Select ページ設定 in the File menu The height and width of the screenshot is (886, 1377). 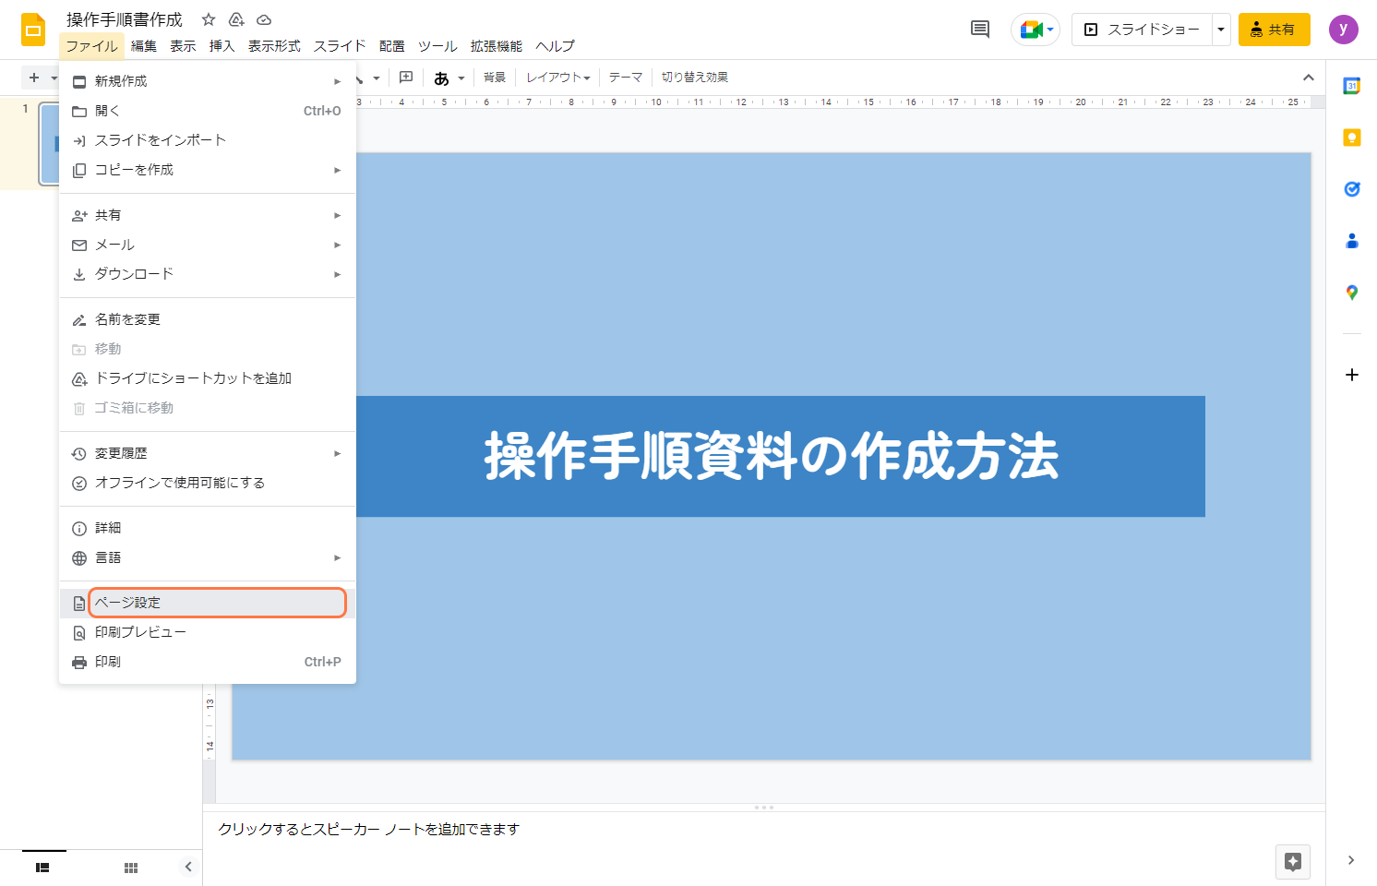pos(208,603)
